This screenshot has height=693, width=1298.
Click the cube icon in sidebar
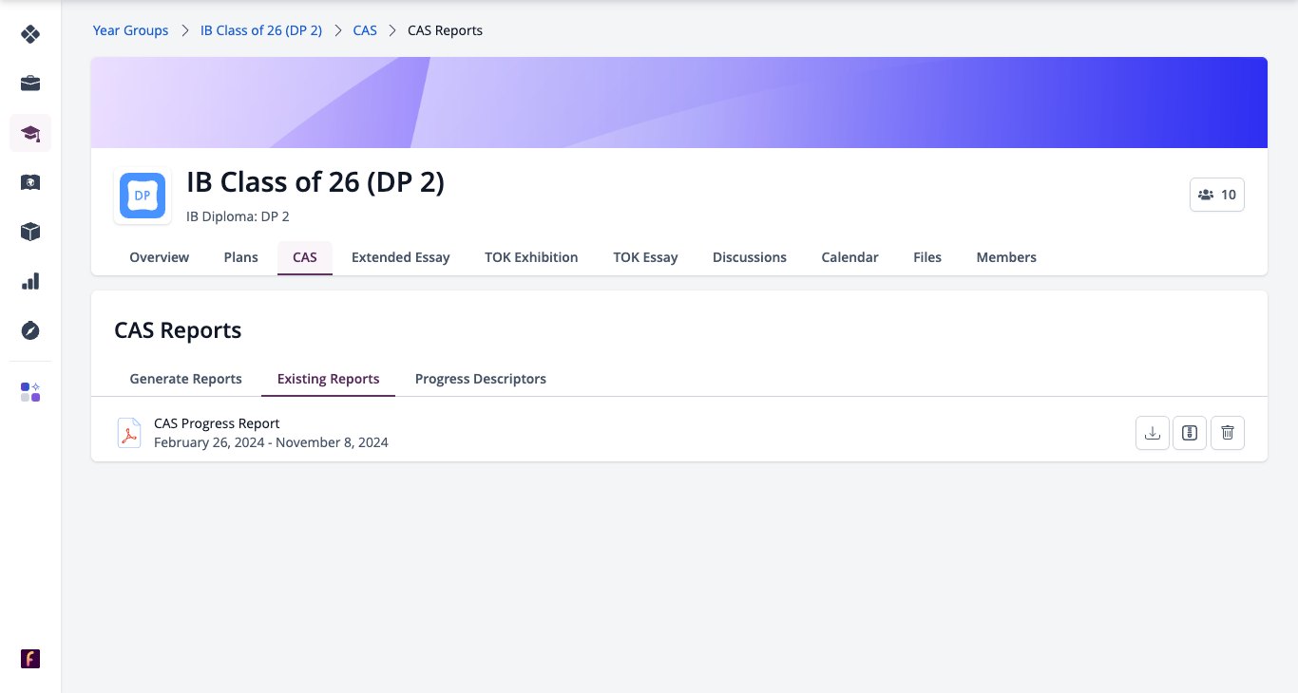(30, 232)
